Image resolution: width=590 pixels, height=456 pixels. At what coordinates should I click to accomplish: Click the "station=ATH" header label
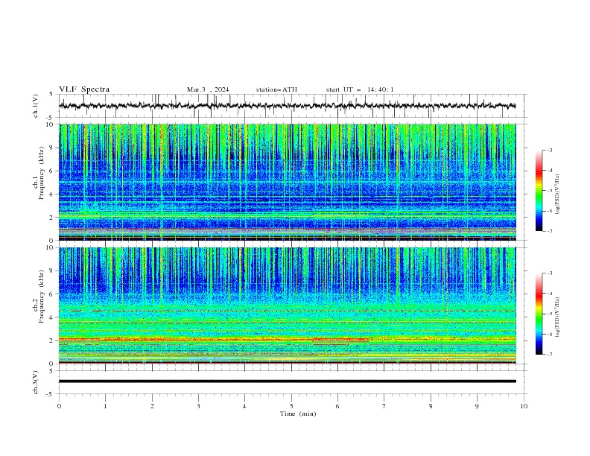pyautogui.click(x=276, y=89)
